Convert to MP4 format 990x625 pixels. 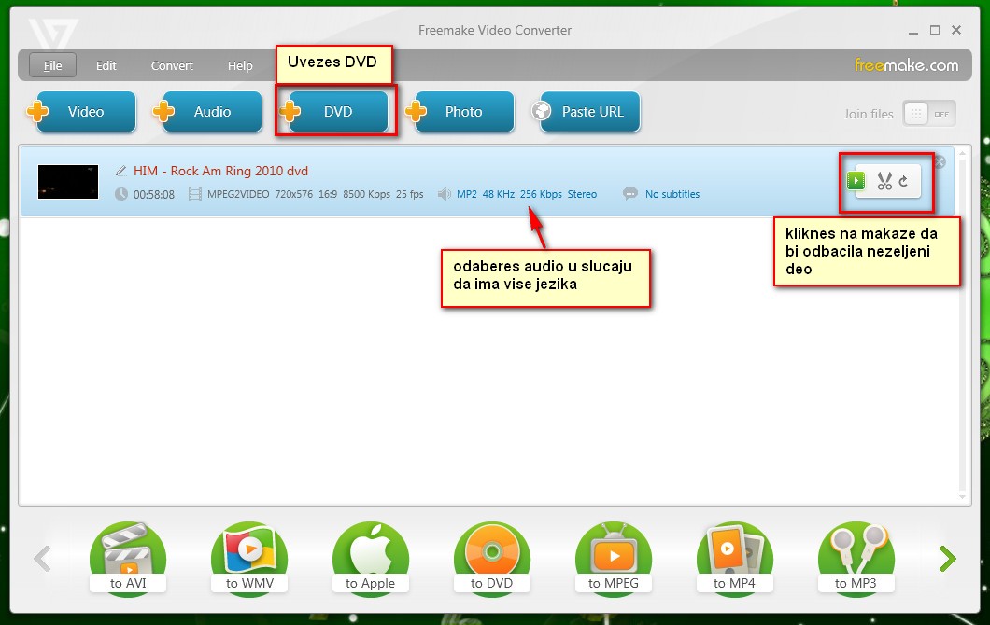pos(734,558)
